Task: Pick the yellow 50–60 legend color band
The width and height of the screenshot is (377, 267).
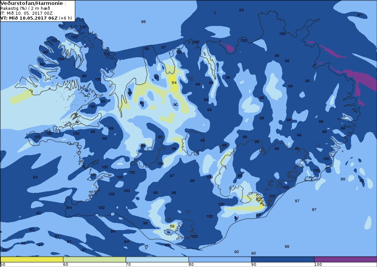Action: (x=32, y=259)
